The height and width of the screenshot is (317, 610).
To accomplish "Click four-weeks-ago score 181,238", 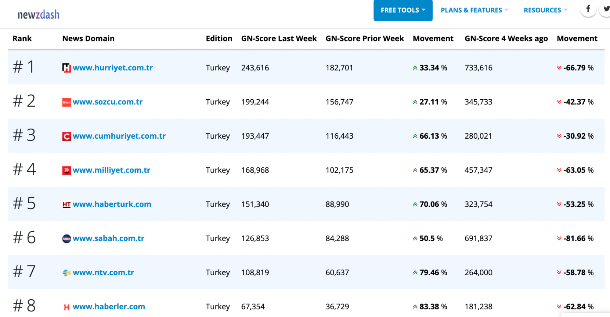I will point(478,307).
